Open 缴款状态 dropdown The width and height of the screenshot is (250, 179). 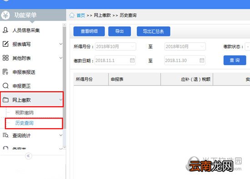point(247,46)
